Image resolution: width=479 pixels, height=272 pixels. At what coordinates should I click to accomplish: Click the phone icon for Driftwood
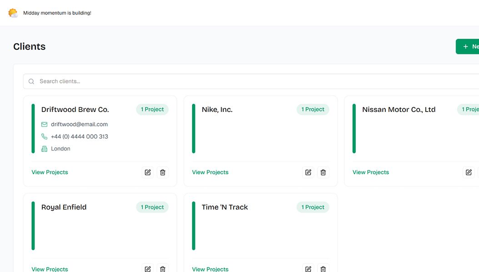click(x=44, y=136)
